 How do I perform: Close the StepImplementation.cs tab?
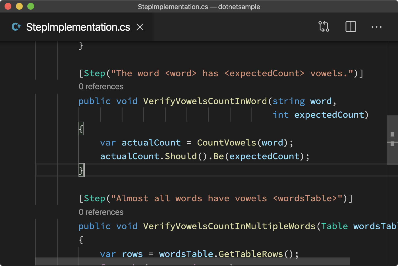coord(140,27)
